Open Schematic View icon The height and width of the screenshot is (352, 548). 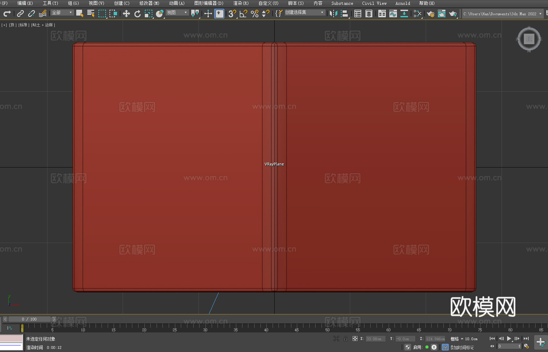pos(404,13)
